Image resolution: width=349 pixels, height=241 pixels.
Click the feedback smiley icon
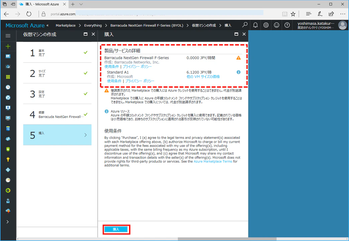(x=276, y=25)
